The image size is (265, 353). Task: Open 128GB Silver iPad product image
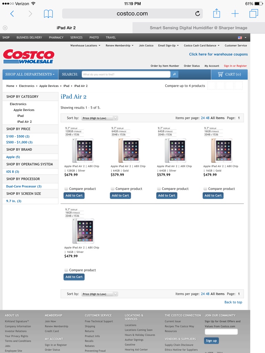[83, 151]
